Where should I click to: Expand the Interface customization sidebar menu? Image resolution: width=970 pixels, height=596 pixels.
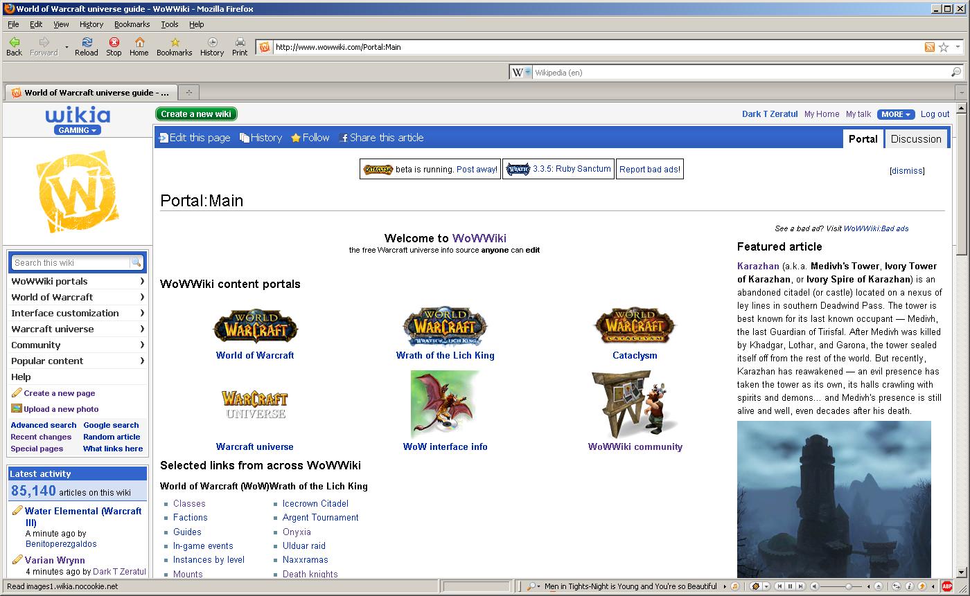coord(78,313)
